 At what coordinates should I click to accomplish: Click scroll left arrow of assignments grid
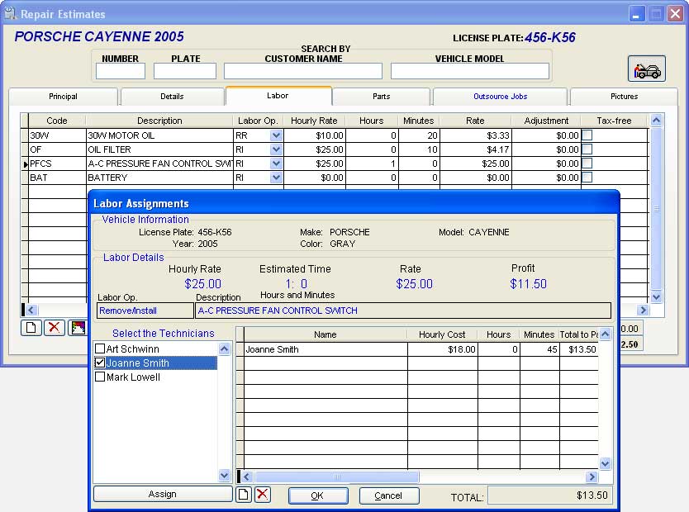click(x=246, y=476)
